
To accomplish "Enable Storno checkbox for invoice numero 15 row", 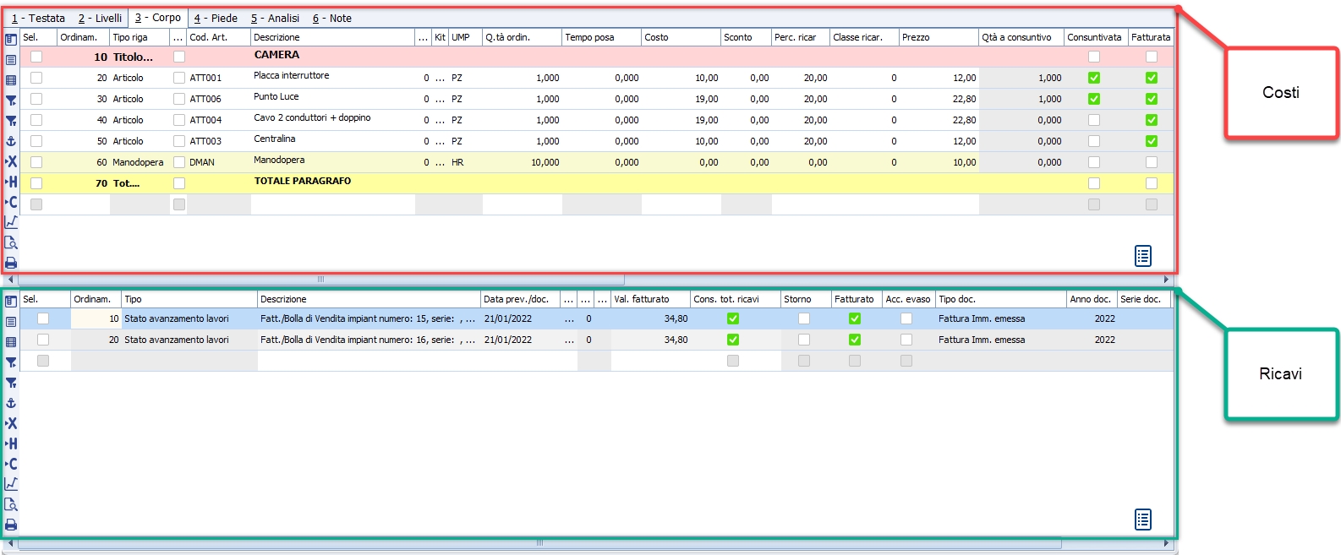I will tap(804, 318).
